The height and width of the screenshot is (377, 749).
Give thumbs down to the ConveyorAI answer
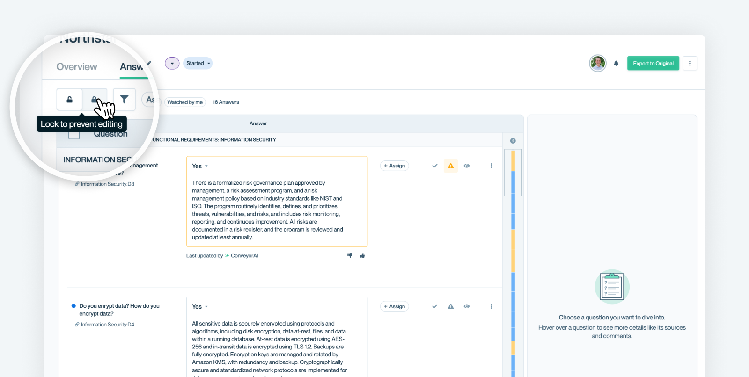tap(350, 255)
